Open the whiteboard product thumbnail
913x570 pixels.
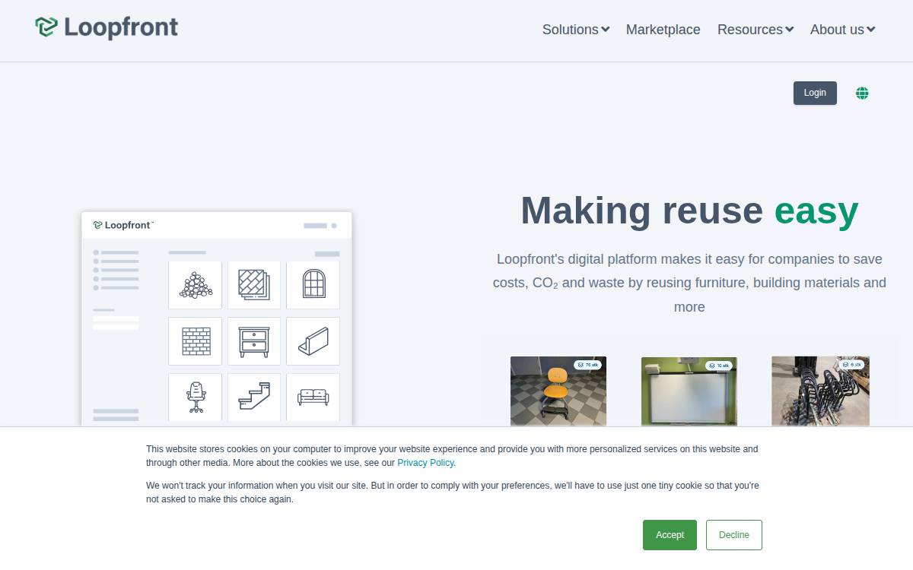(689, 391)
